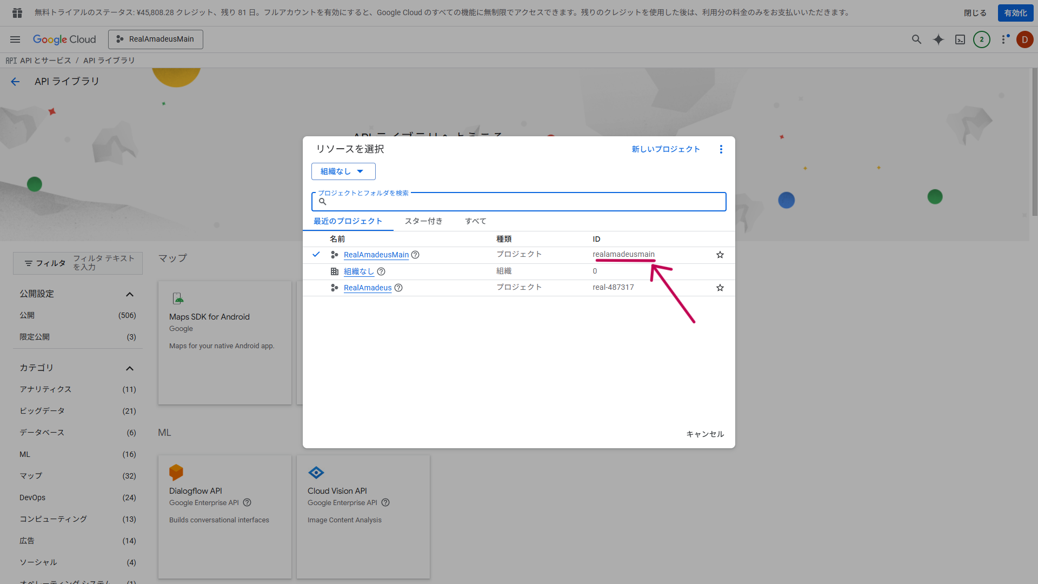Select the RealAmadeus project link
The height and width of the screenshot is (584, 1038).
click(368, 288)
